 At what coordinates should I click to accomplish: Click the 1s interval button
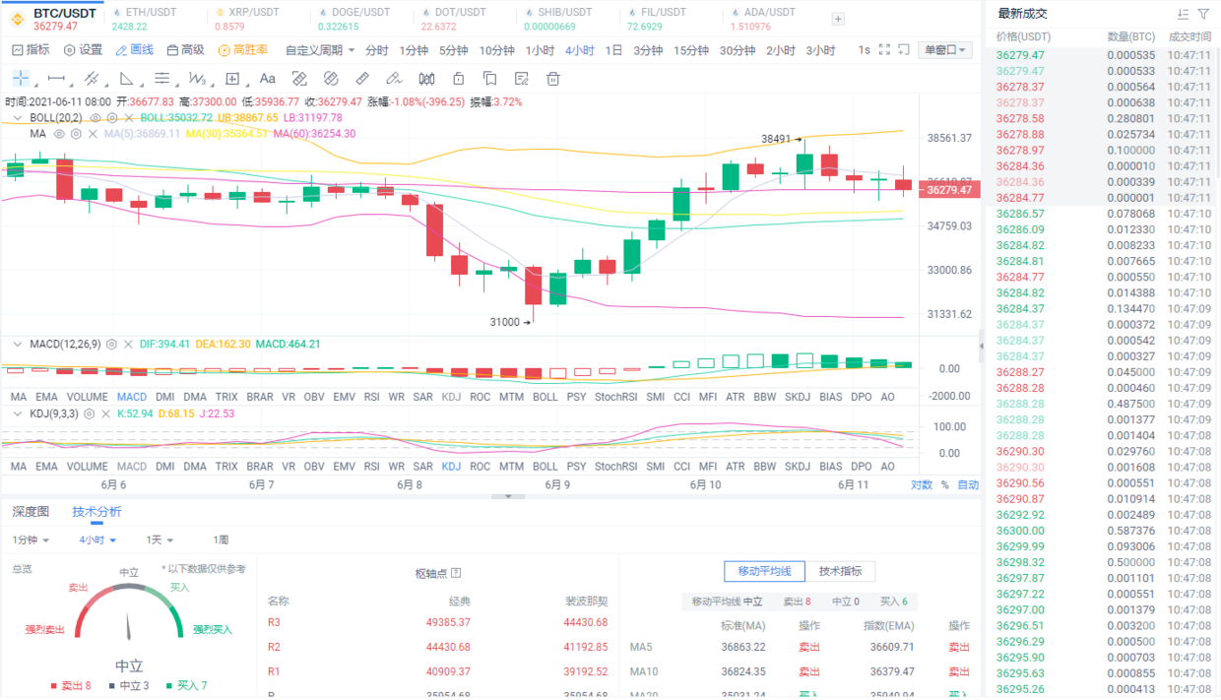864,50
